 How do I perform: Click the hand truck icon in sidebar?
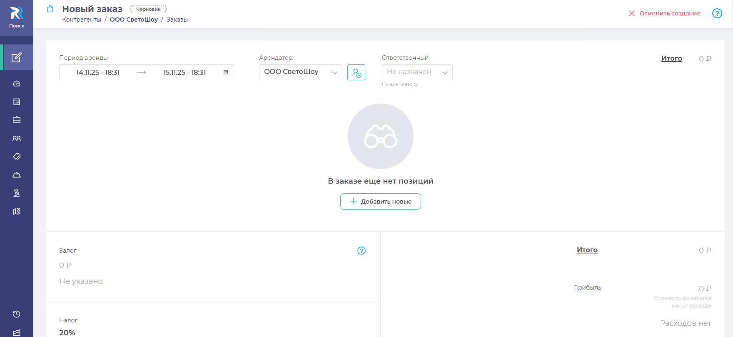pos(17,193)
